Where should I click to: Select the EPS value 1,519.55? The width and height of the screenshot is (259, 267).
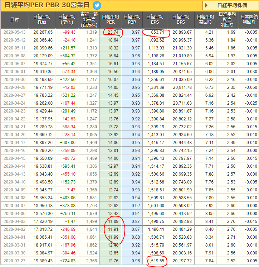(156, 261)
